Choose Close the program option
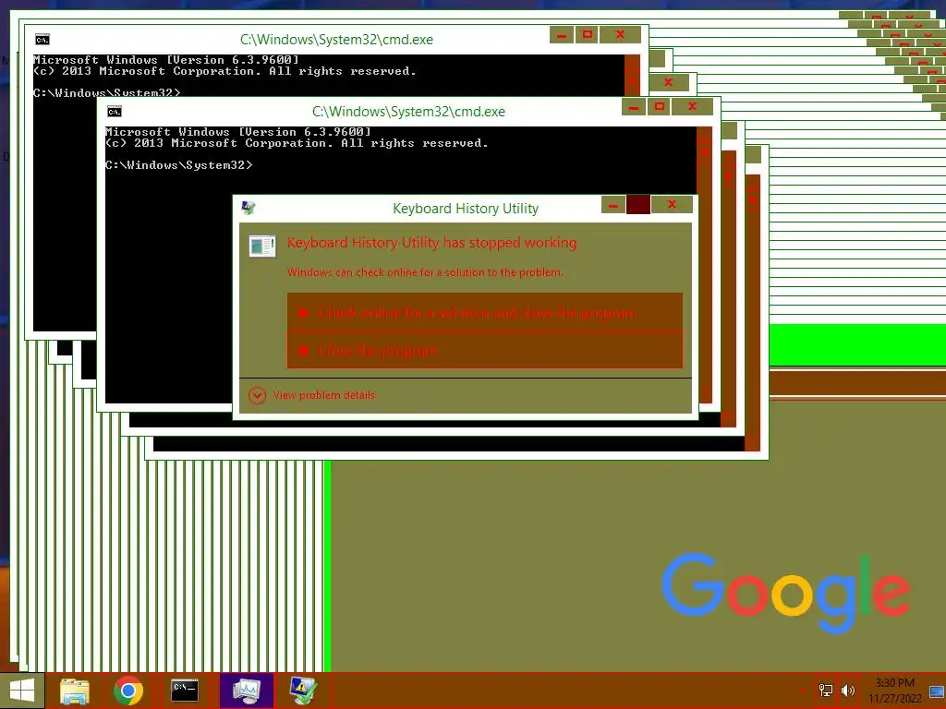Image resolution: width=946 pixels, height=709 pixels. point(484,350)
